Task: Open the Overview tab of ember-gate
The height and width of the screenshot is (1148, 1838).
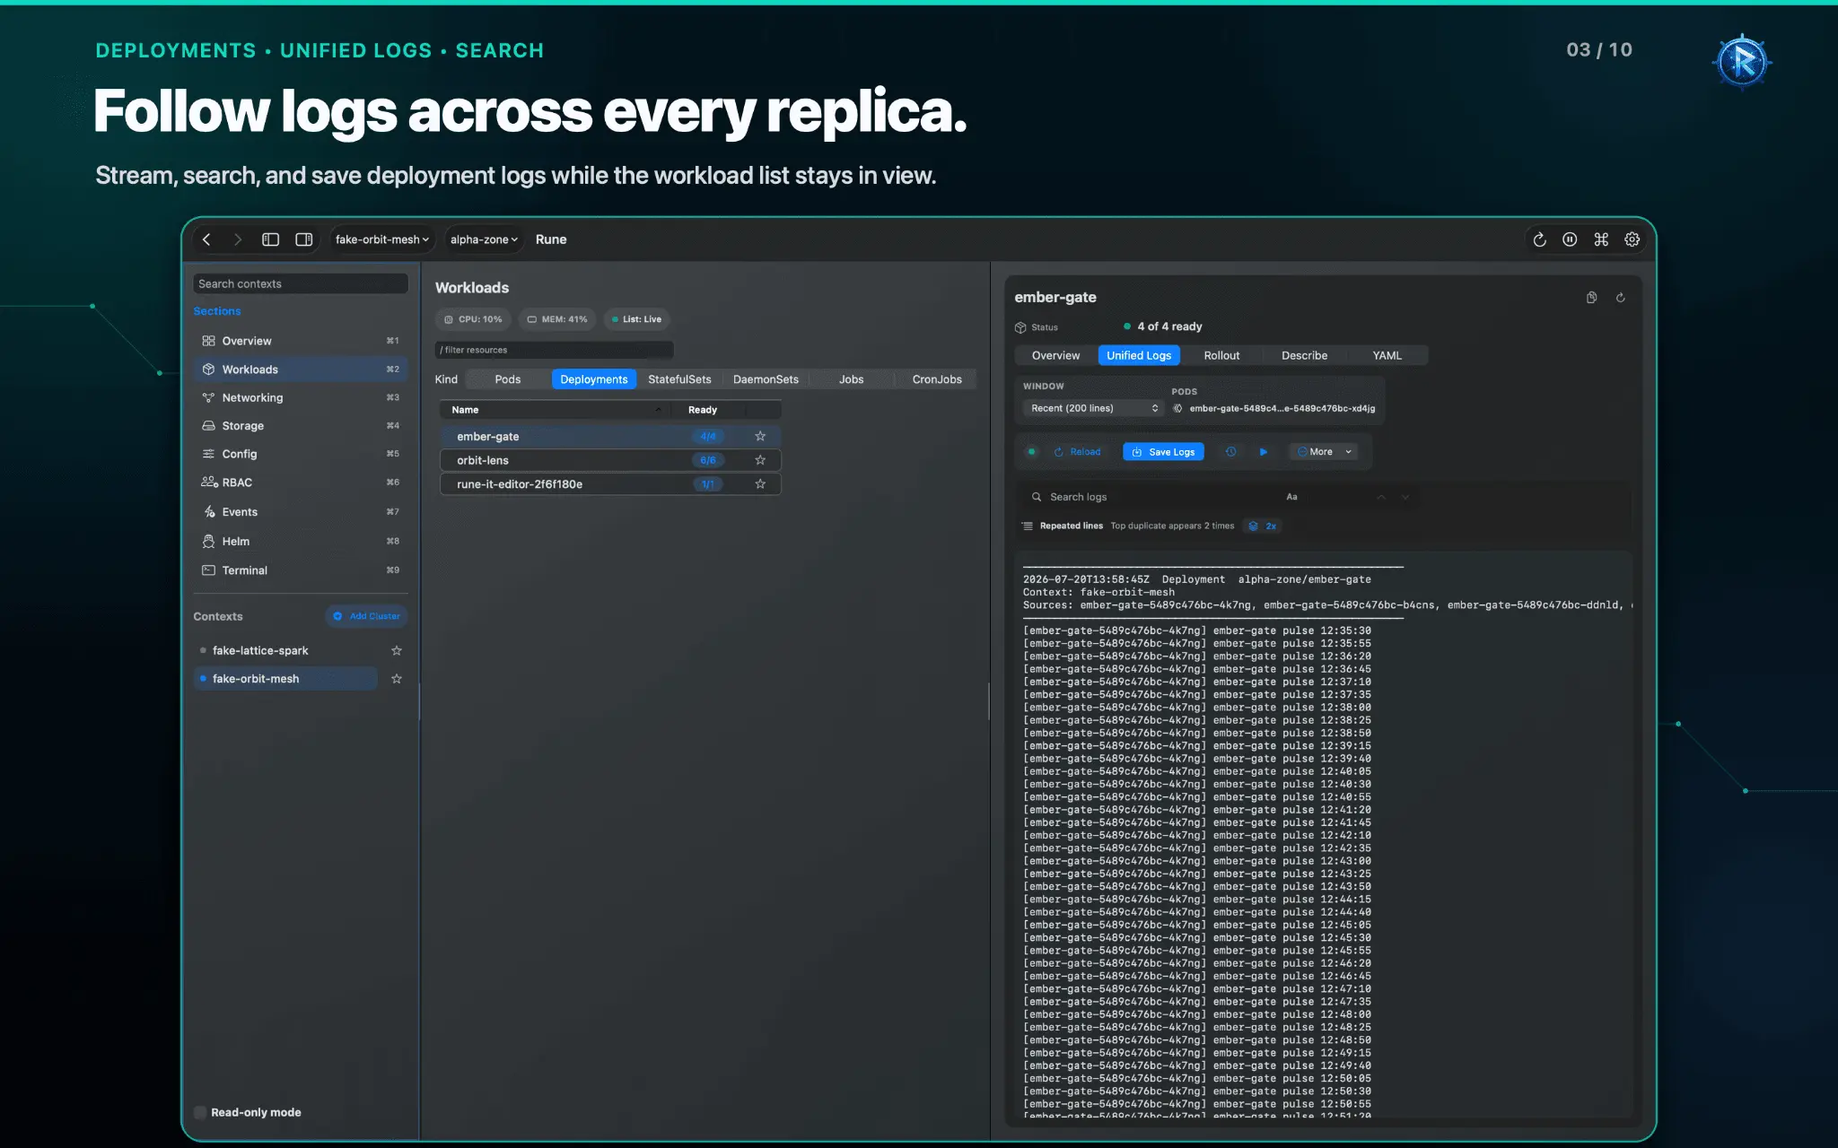Action: [1055, 355]
